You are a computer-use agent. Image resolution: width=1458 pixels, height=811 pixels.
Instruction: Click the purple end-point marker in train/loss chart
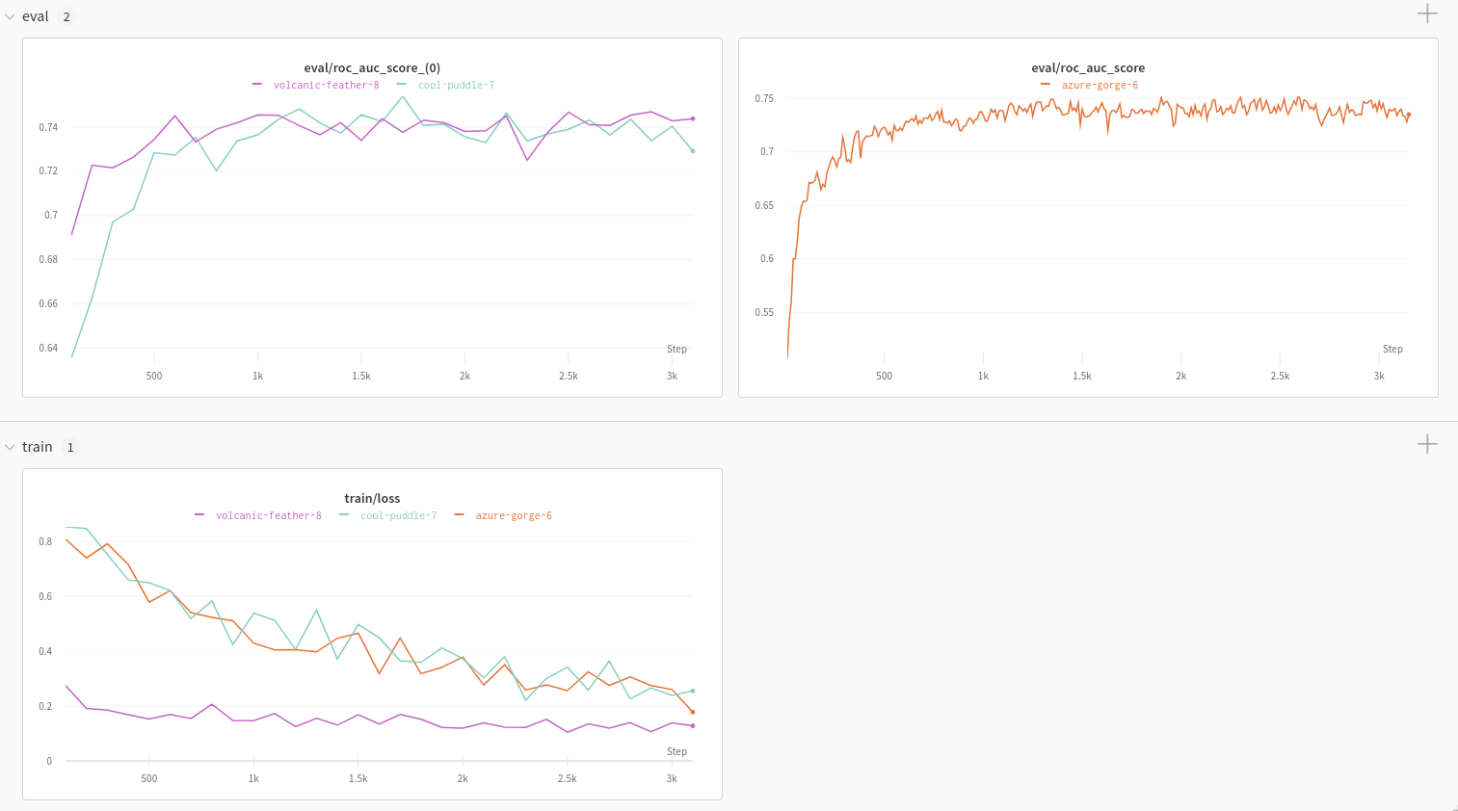point(692,726)
